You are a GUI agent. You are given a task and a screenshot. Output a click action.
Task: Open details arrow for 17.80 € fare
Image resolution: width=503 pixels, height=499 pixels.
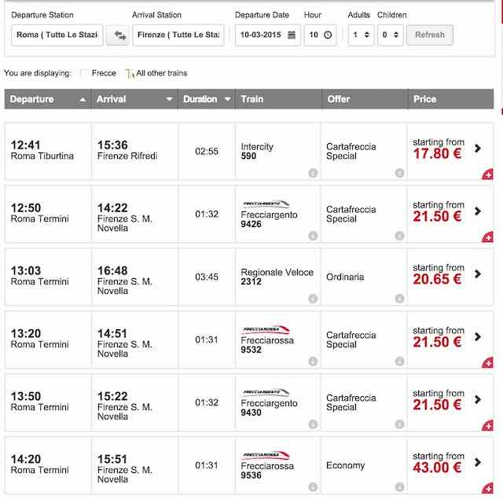(x=479, y=148)
